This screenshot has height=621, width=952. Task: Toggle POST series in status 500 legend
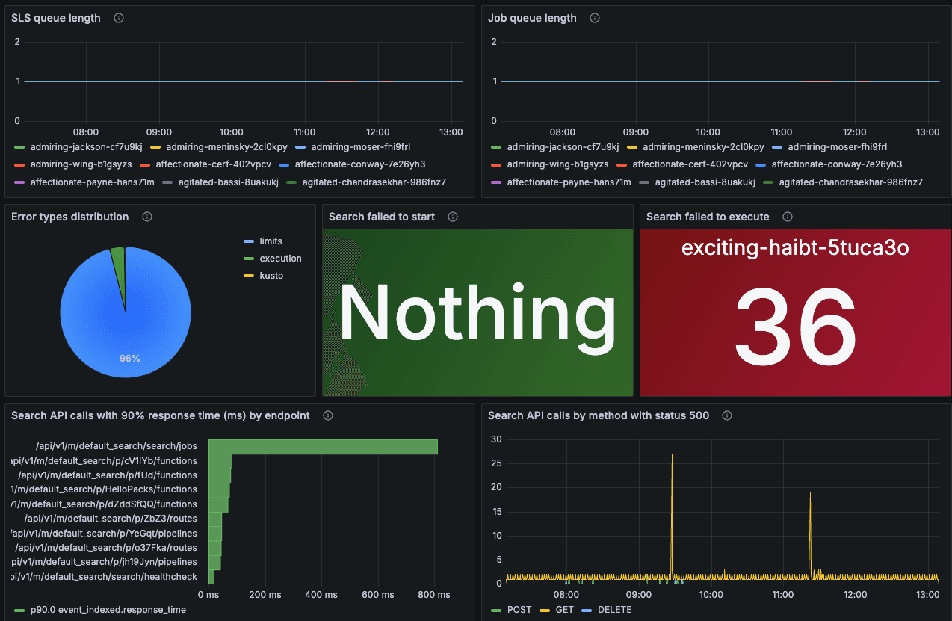point(519,610)
